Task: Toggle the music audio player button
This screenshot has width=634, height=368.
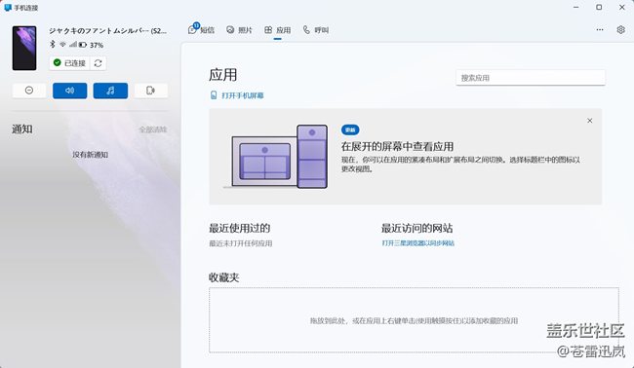Action: tap(110, 91)
